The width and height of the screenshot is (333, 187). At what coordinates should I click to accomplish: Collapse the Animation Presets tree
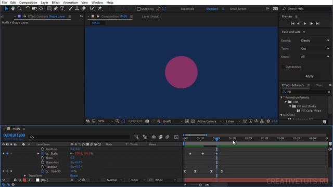[281, 97]
